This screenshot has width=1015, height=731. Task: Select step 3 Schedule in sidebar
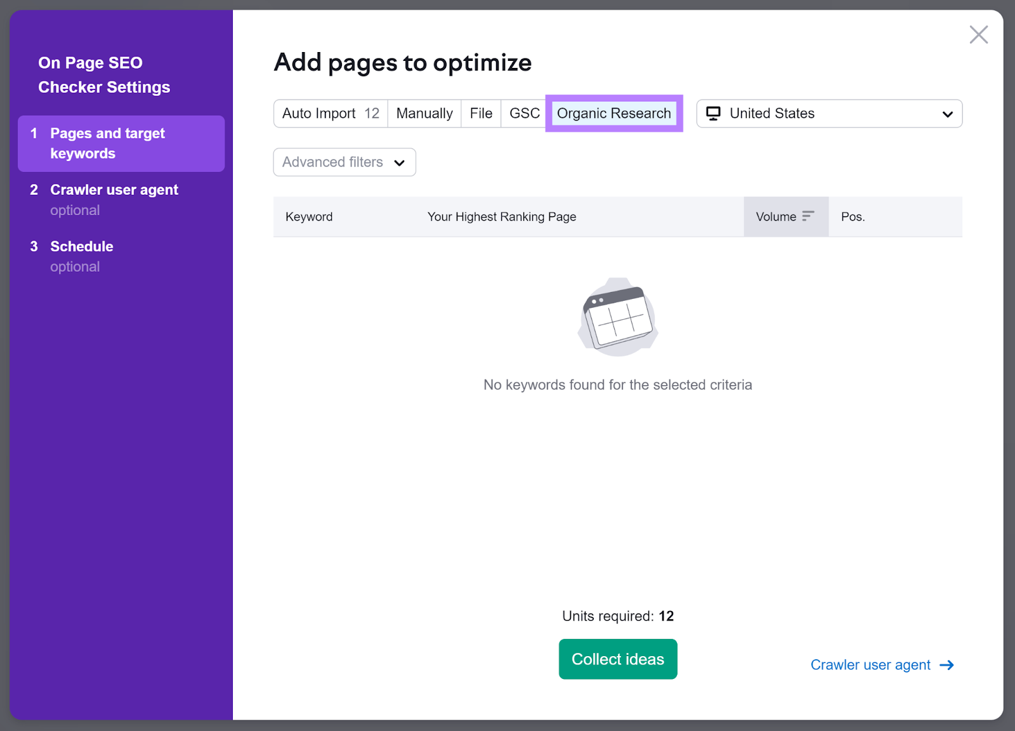coord(81,246)
